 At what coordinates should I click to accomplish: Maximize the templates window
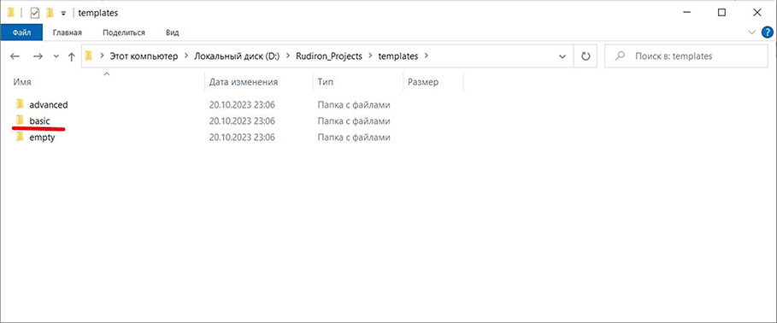[721, 13]
